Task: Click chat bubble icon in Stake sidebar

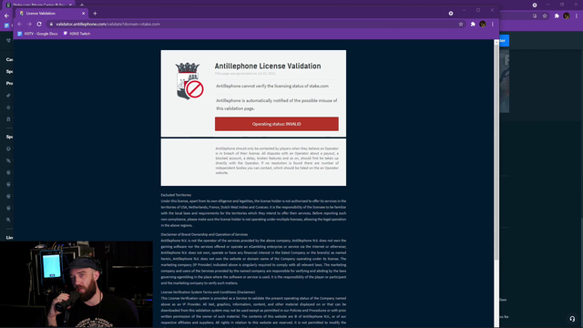Action: pos(8,149)
